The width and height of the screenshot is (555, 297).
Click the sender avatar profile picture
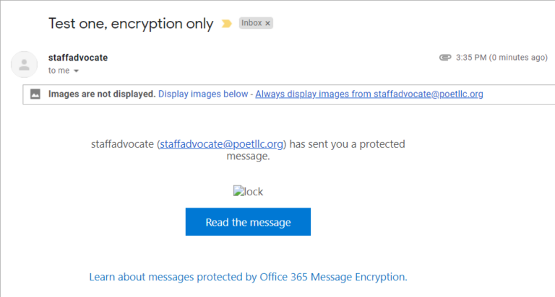[25, 64]
